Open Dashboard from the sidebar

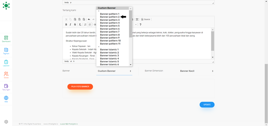(6, 39)
